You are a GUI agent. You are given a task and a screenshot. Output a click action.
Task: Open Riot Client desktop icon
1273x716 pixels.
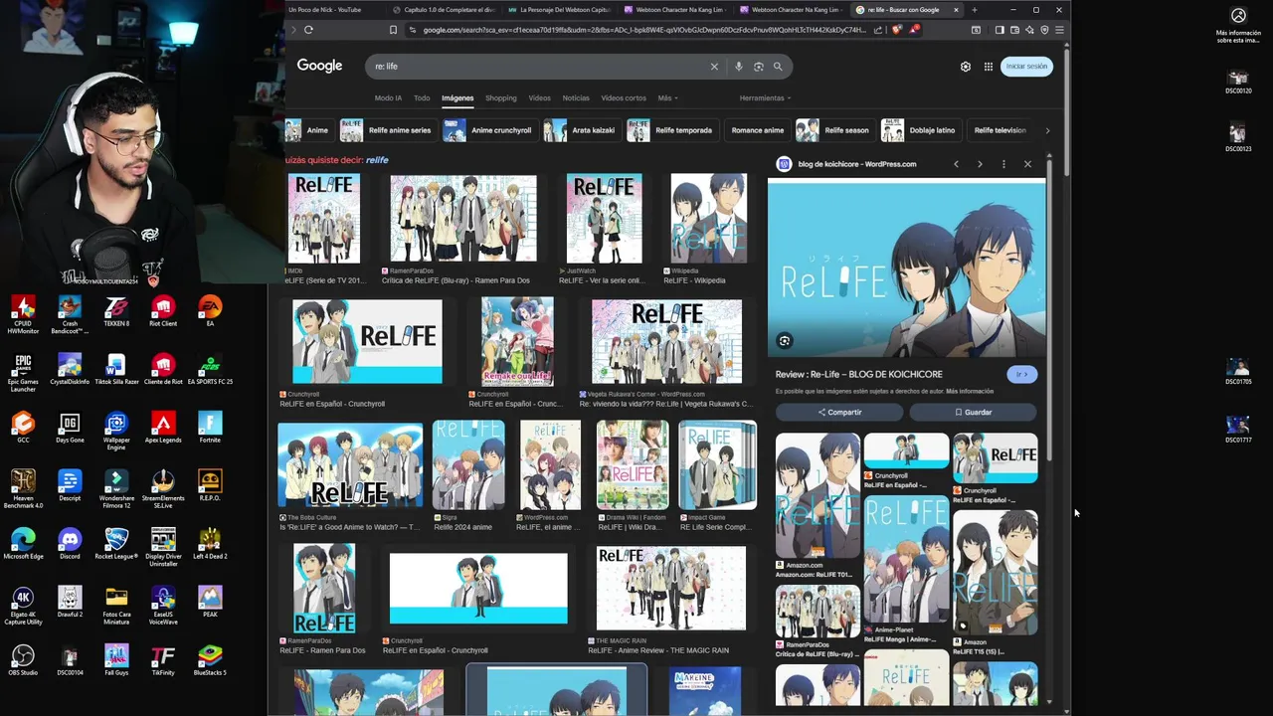click(163, 311)
